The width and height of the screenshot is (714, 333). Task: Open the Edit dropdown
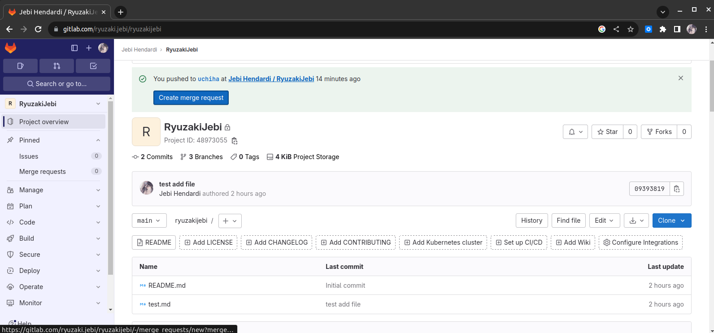click(x=605, y=221)
